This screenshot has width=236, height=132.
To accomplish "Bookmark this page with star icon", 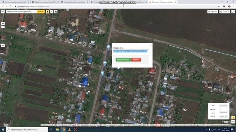I will pos(219,6).
